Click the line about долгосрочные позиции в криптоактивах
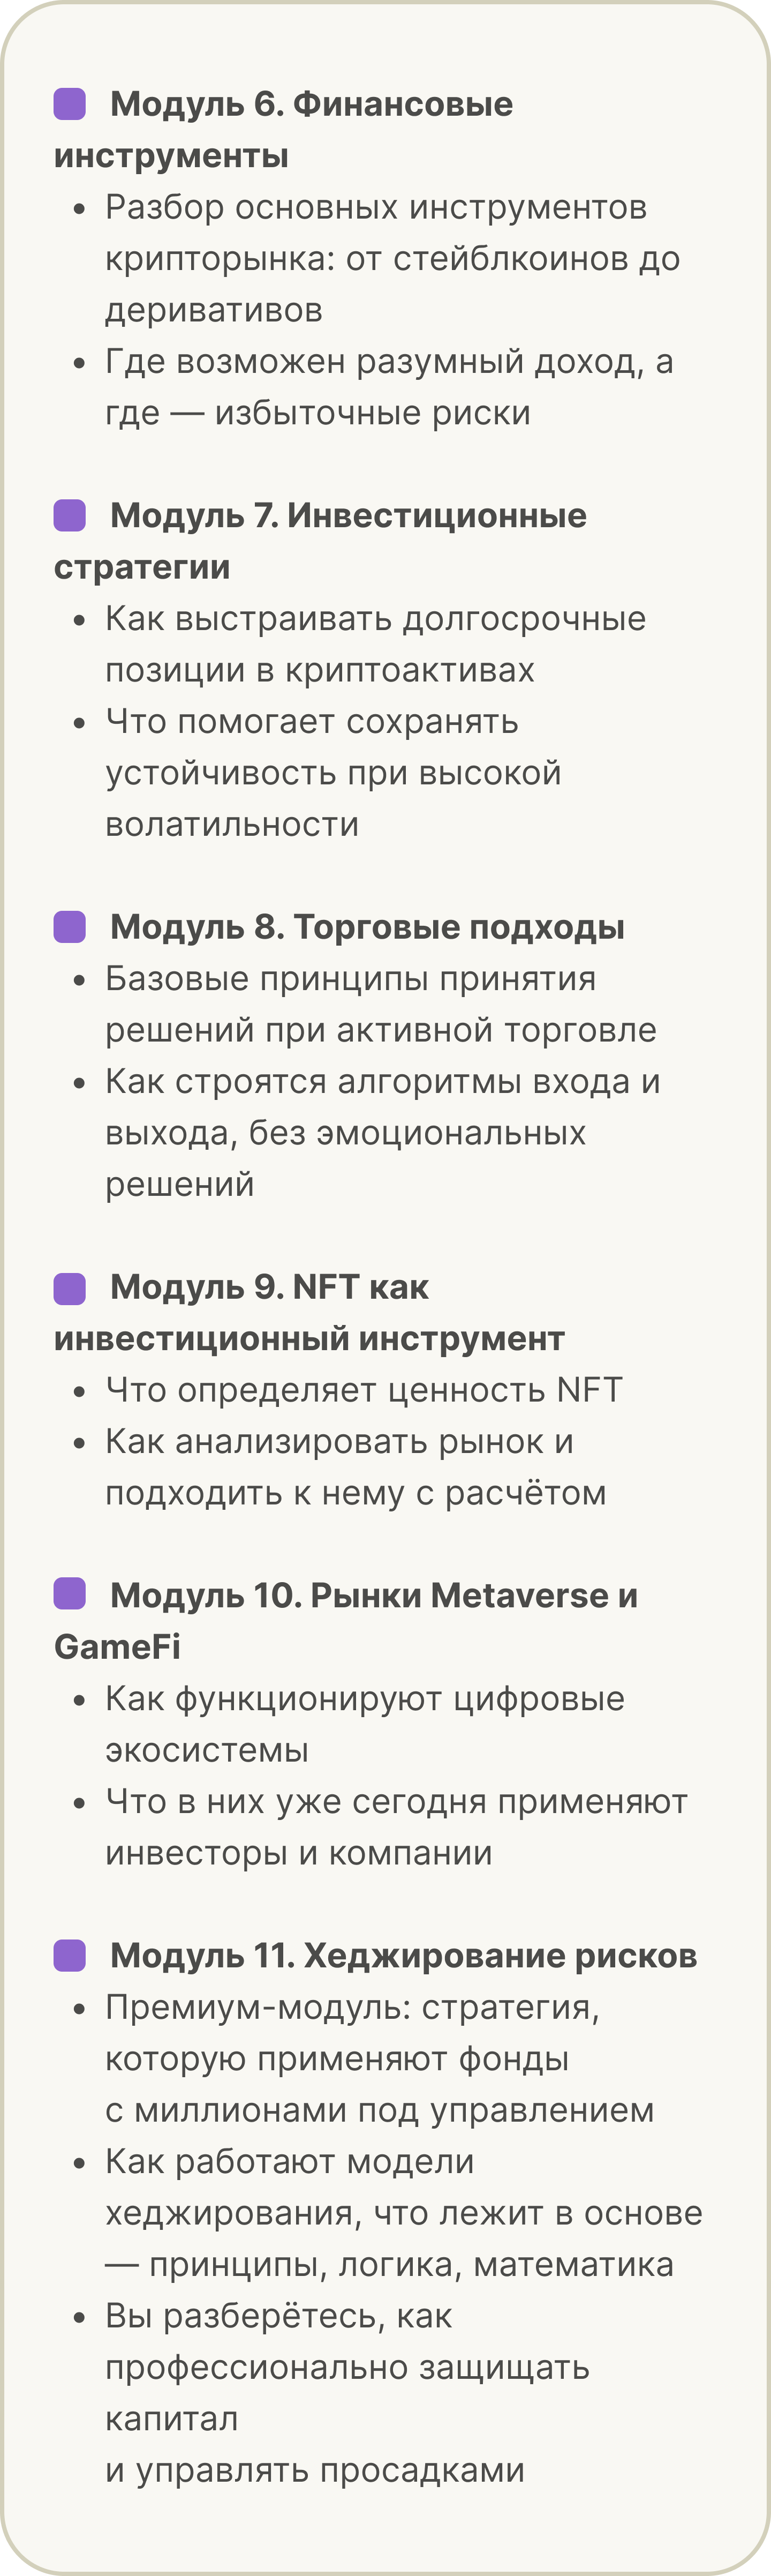The width and height of the screenshot is (771, 2576). coord(375,645)
